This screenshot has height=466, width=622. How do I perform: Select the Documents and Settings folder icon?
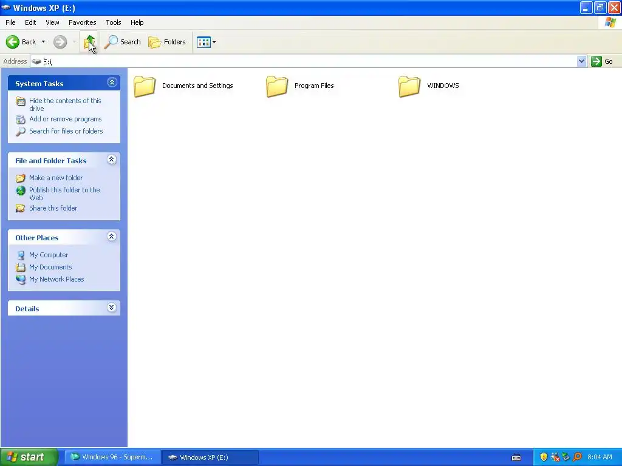pos(145,86)
